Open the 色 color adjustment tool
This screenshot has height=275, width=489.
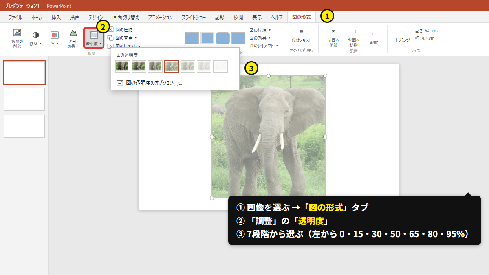[x=54, y=39]
